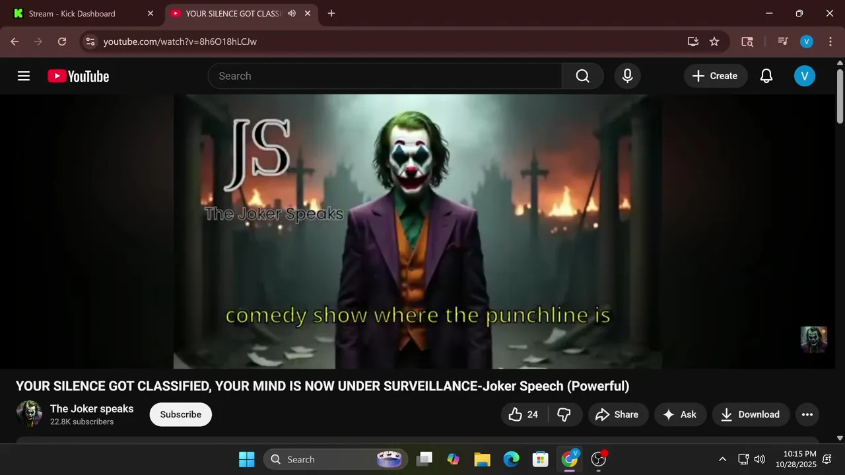Image resolution: width=845 pixels, height=475 pixels.
Task: Open The Joker speaks channel avatar
Action: click(x=29, y=414)
